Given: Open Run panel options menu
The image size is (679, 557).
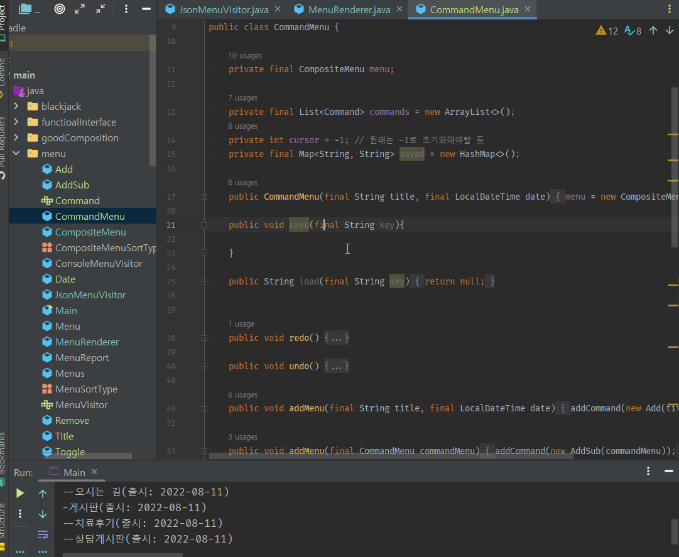Looking at the screenshot, I should click(x=648, y=471).
